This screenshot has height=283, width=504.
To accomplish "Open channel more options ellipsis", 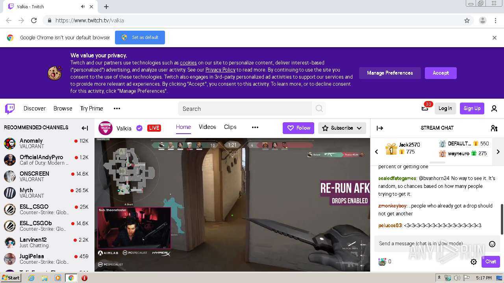I will pos(255,127).
